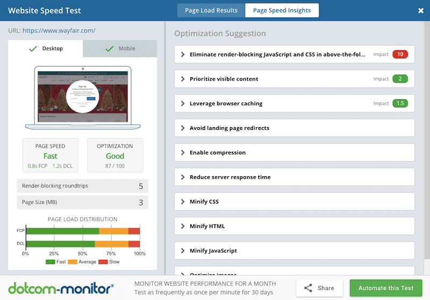430x300 pixels.
Task: Click the red impact badge 10
Action: 400,54
